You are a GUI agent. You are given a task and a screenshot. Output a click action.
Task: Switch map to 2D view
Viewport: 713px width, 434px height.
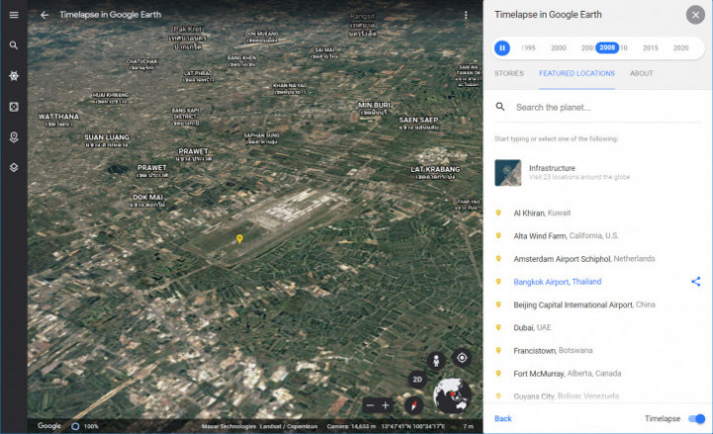[418, 380]
